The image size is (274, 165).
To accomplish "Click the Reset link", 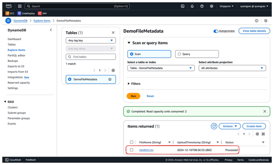I will (150, 96).
